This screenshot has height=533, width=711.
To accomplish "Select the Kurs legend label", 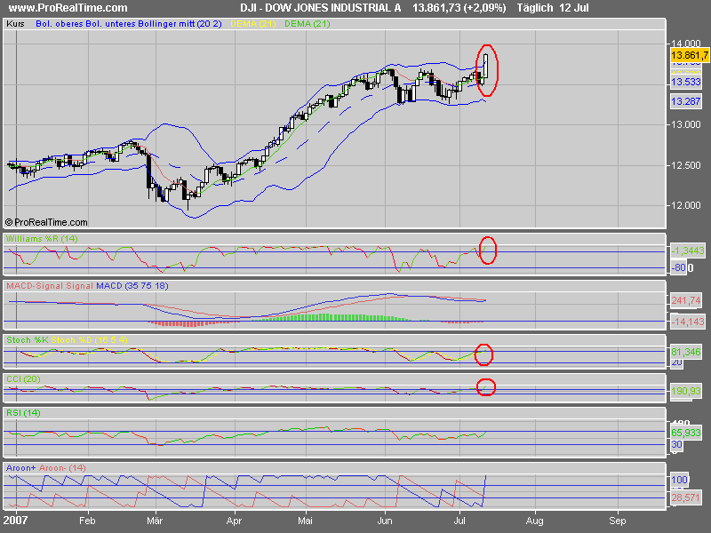I will 15,24.
